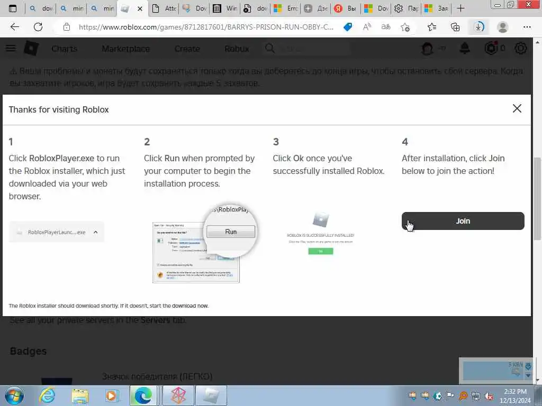Switch to the "Erro" Microsoft tab
Screen dimensions: 542x406
pos(286,8)
